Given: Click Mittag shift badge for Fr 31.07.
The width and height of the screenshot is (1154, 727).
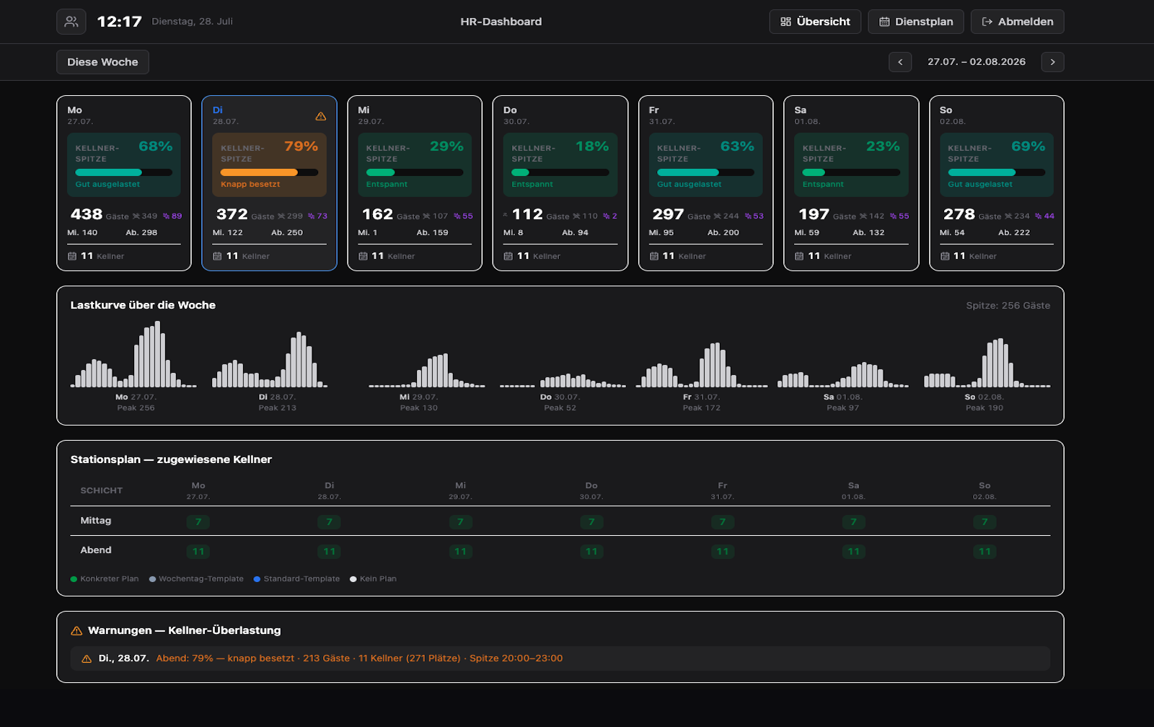Looking at the screenshot, I should tap(723, 522).
